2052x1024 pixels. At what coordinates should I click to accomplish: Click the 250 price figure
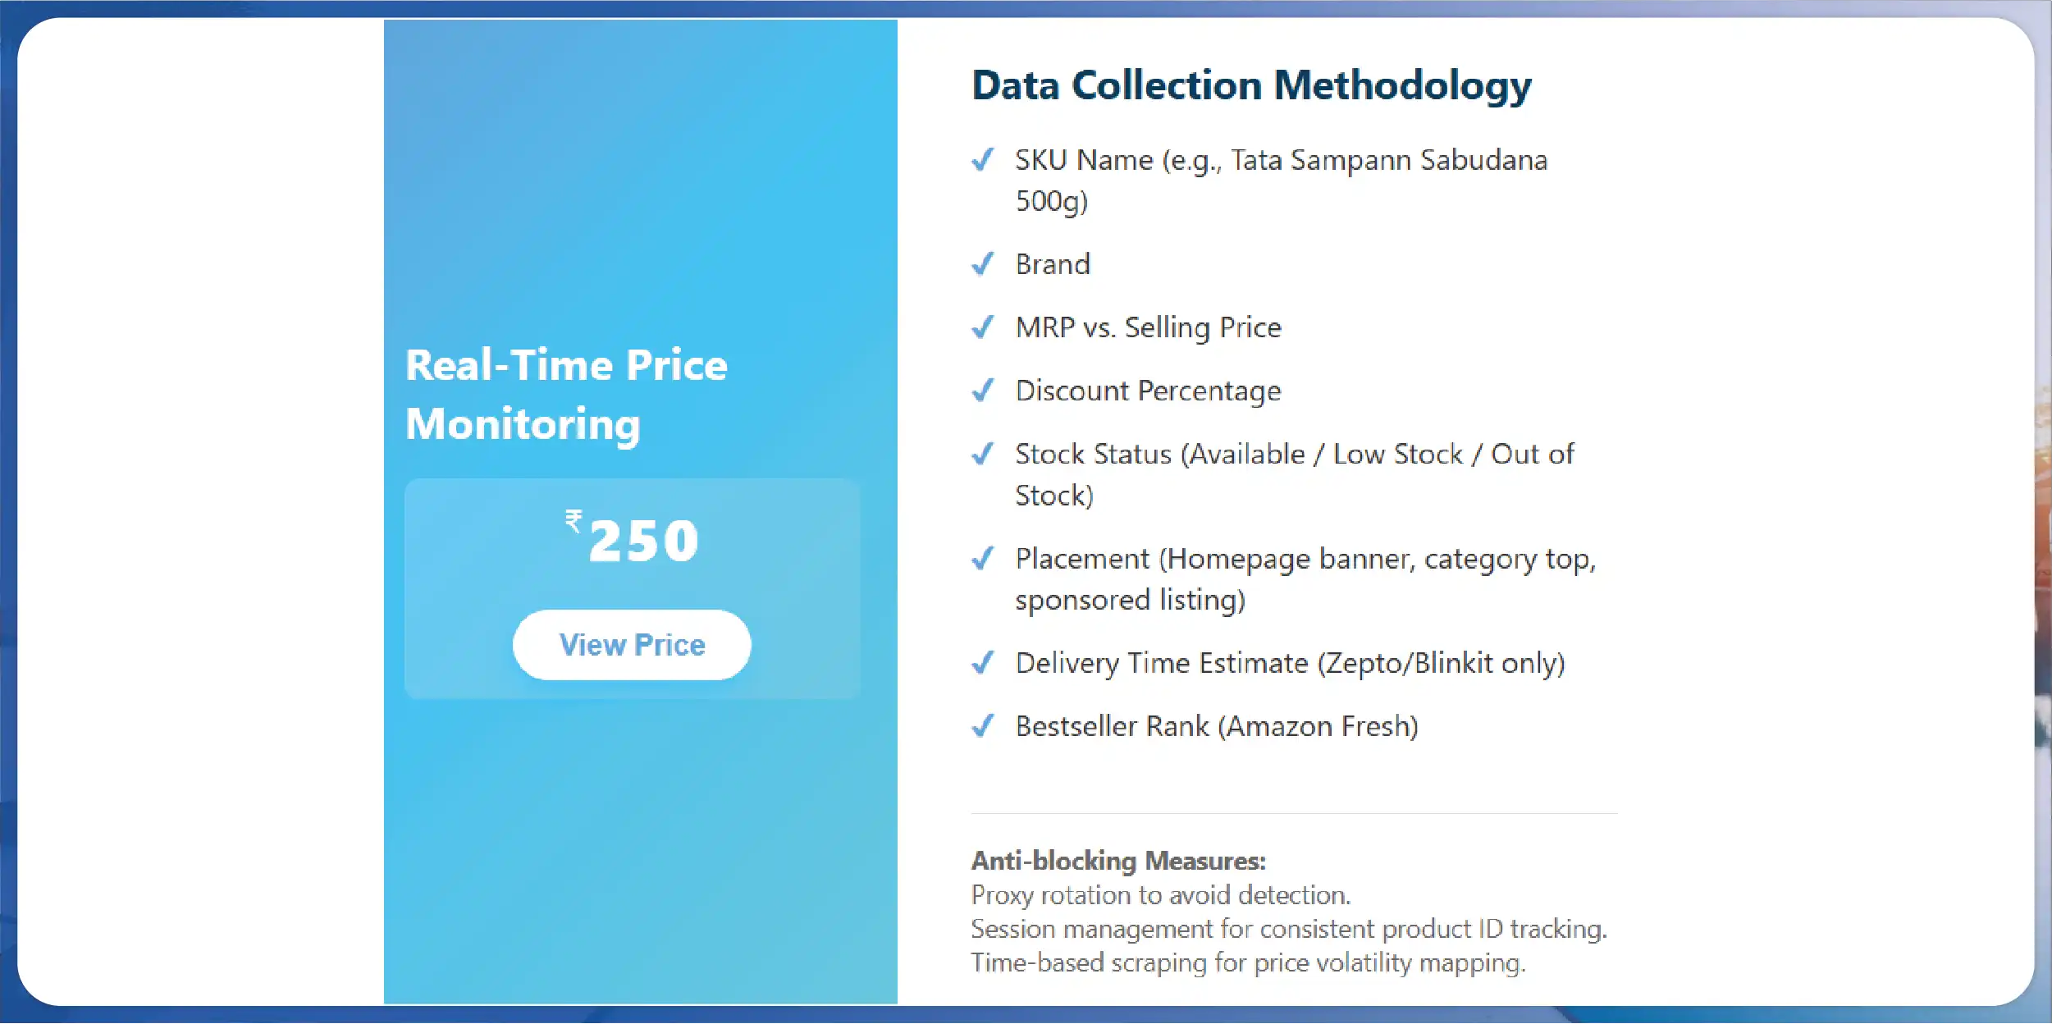point(644,542)
